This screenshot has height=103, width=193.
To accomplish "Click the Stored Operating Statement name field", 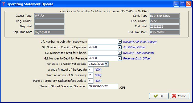I will (x=103, y=87).
